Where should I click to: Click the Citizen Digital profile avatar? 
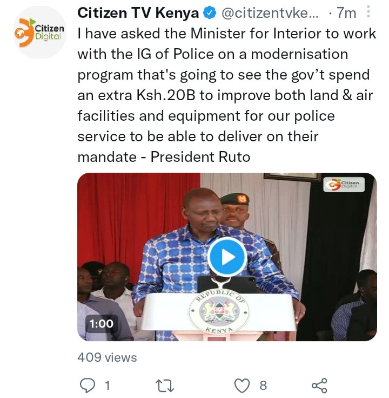[39, 32]
